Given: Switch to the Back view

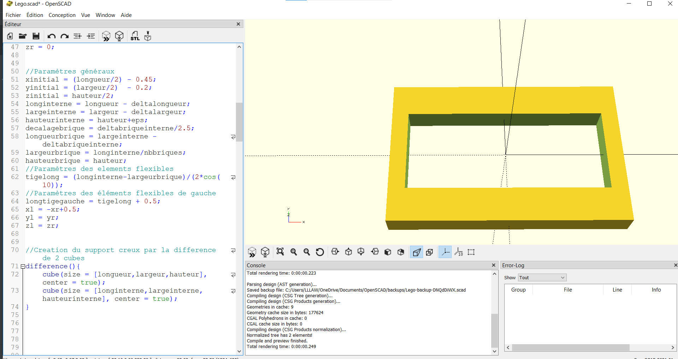Looking at the screenshot, I should pyautogui.click(x=401, y=252).
